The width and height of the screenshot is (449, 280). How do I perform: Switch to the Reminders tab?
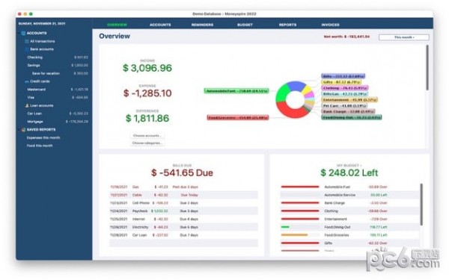(x=202, y=25)
